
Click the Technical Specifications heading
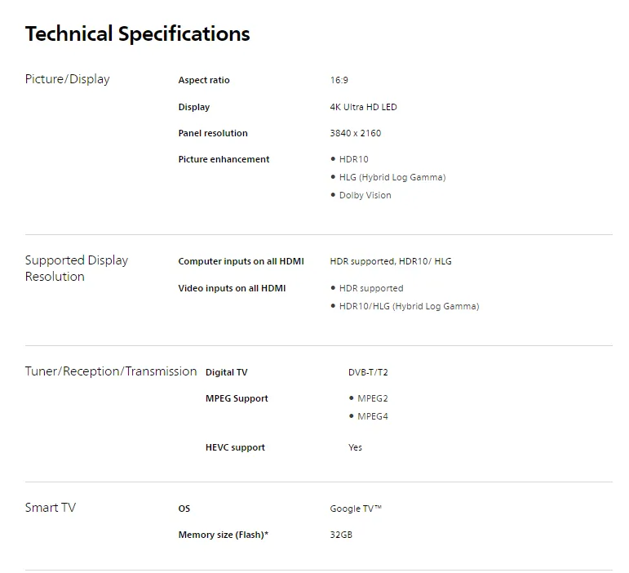pos(138,33)
